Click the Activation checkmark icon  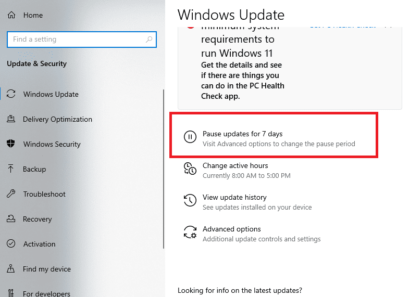[11, 243]
